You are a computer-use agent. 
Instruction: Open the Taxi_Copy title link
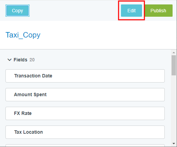(23, 35)
